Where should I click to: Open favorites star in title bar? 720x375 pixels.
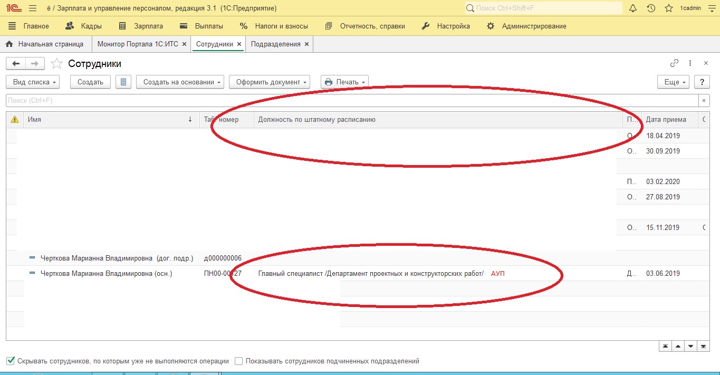coord(668,8)
